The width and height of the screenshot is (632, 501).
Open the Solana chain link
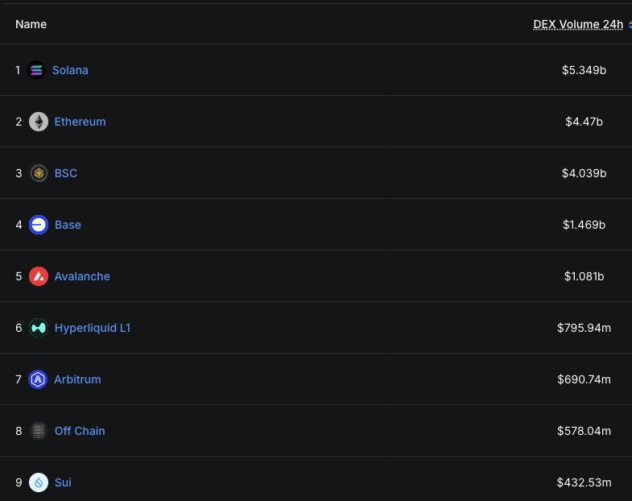pyautogui.click(x=70, y=70)
